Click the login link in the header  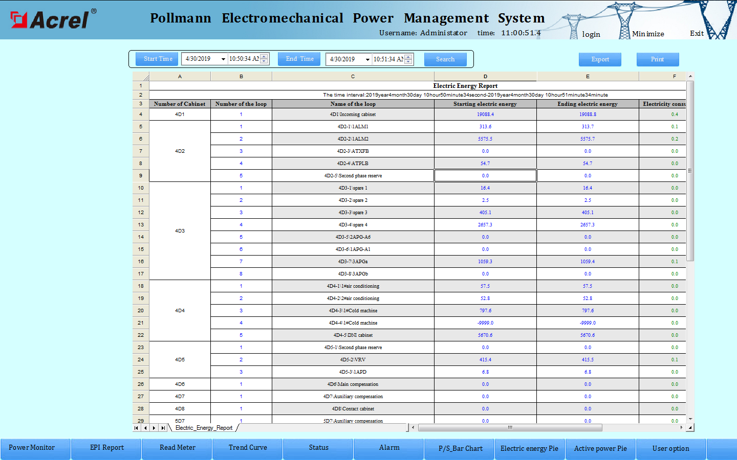[x=591, y=34]
